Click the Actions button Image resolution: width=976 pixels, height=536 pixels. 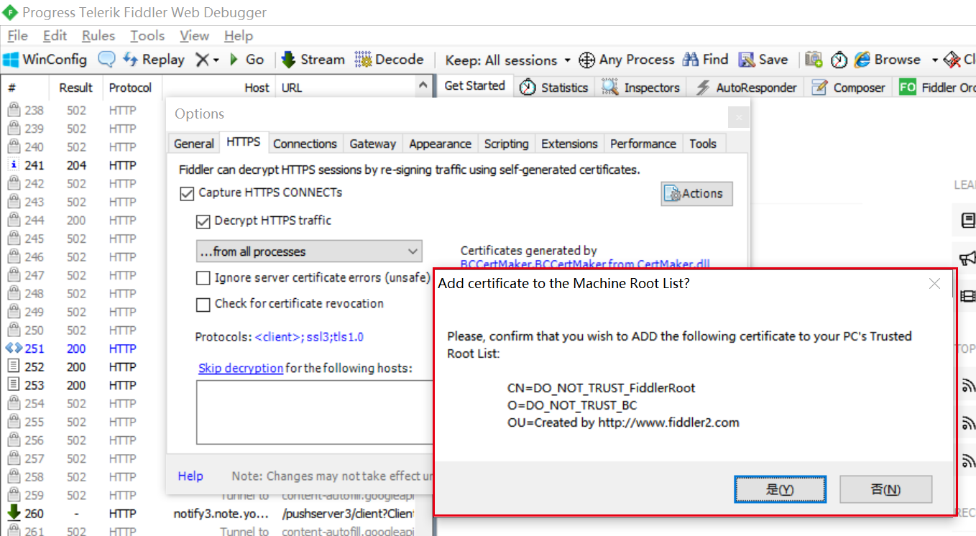(696, 193)
